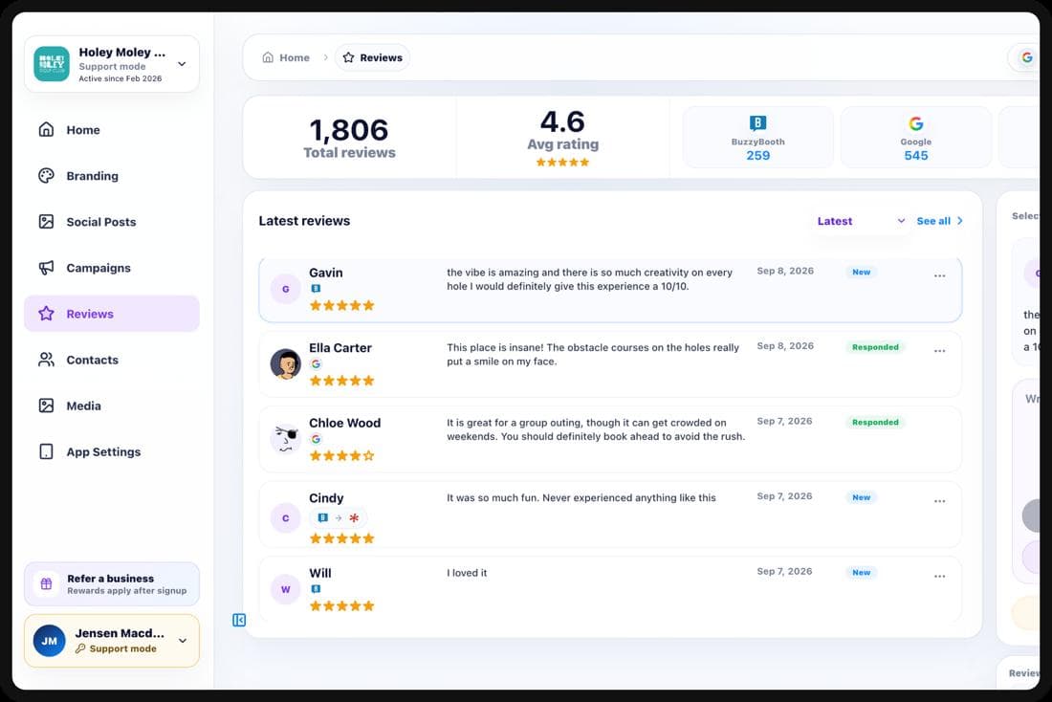Click the Google logo icon in the stats card
Image resolution: width=1052 pixels, height=702 pixels.
[x=916, y=123]
